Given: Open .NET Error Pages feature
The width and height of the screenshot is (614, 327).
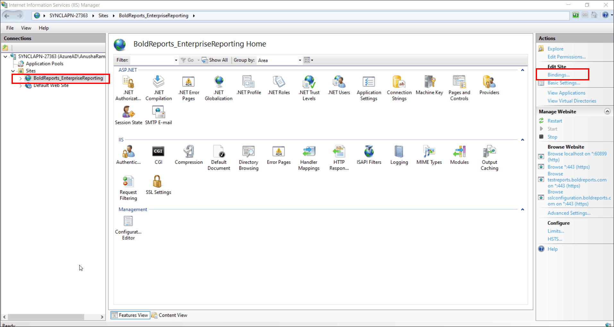Looking at the screenshot, I should point(189,88).
